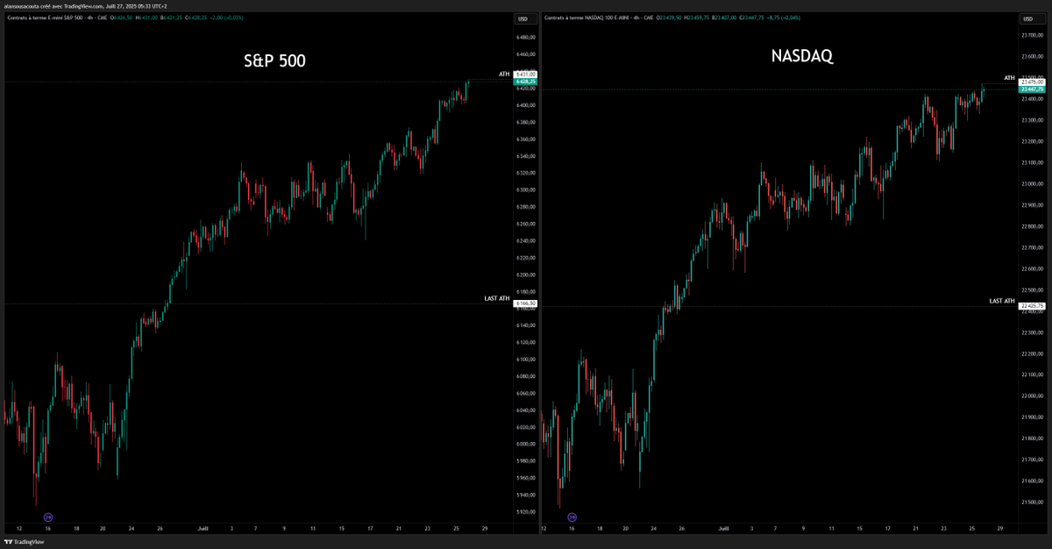Select the NASDAQ 100 E-MINI symbol title
This screenshot has width=1052, height=549.
599,18
